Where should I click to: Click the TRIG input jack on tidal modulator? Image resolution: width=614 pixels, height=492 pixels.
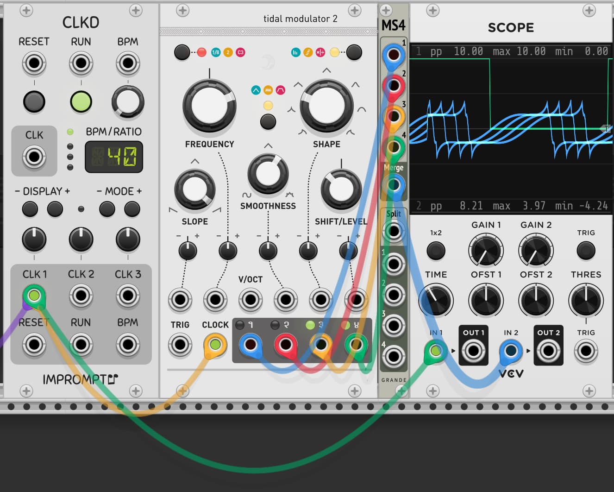pyautogui.click(x=180, y=345)
